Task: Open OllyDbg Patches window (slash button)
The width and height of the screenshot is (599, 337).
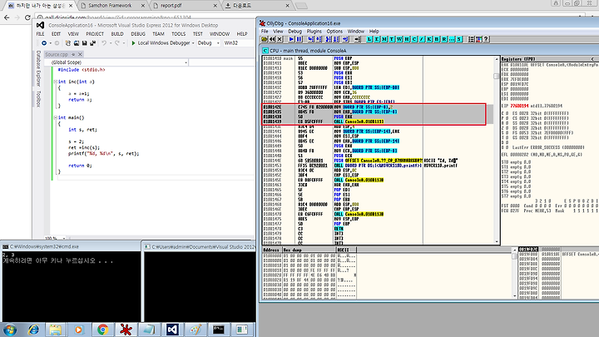Action: coord(422,39)
